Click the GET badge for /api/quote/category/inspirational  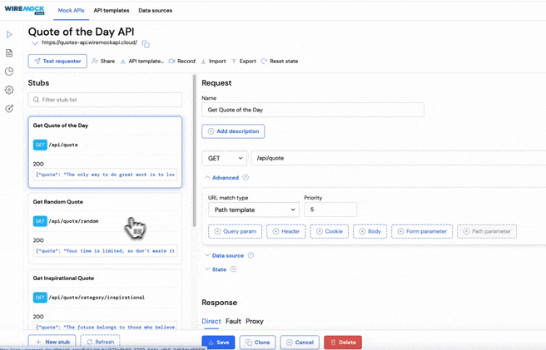[40, 298]
